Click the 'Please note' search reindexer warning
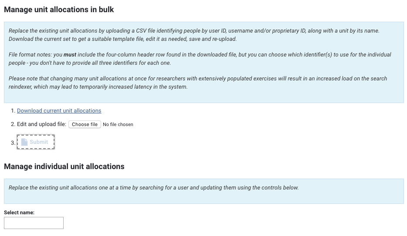The image size is (407, 236). [x=197, y=79]
